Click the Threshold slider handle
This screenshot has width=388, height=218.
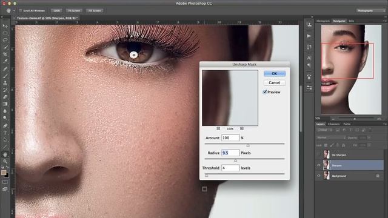[206, 176]
